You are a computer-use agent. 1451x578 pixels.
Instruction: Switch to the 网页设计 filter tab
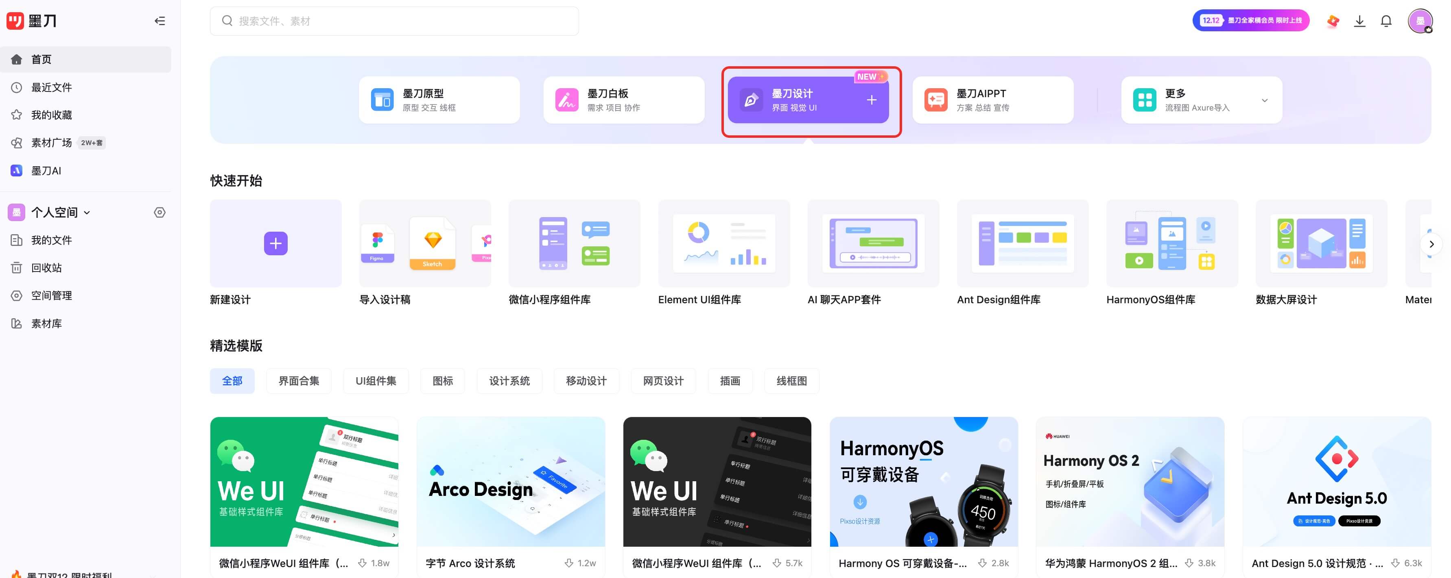point(663,380)
